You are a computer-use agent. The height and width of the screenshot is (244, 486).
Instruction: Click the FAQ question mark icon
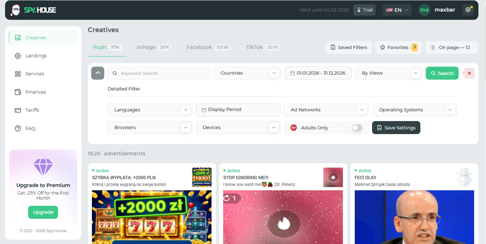(18, 128)
